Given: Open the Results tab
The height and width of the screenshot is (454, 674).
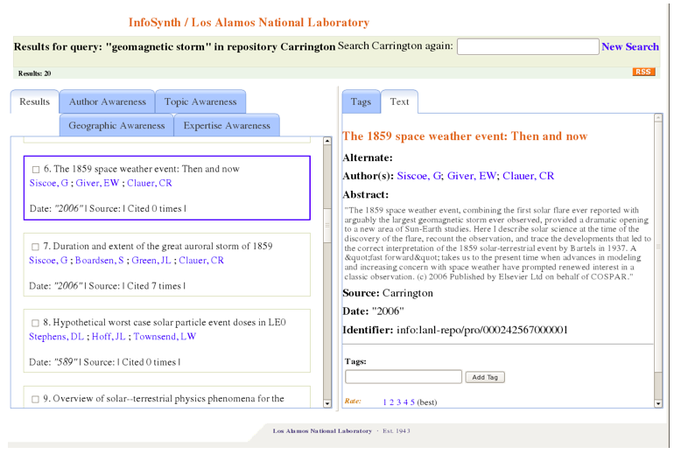Looking at the screenshot, I should tap(34, 101).
